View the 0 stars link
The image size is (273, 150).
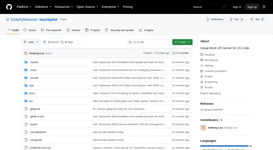tap(206, 77)
